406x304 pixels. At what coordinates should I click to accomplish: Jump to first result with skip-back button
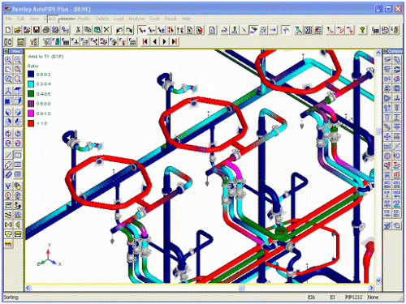(145, 41)
